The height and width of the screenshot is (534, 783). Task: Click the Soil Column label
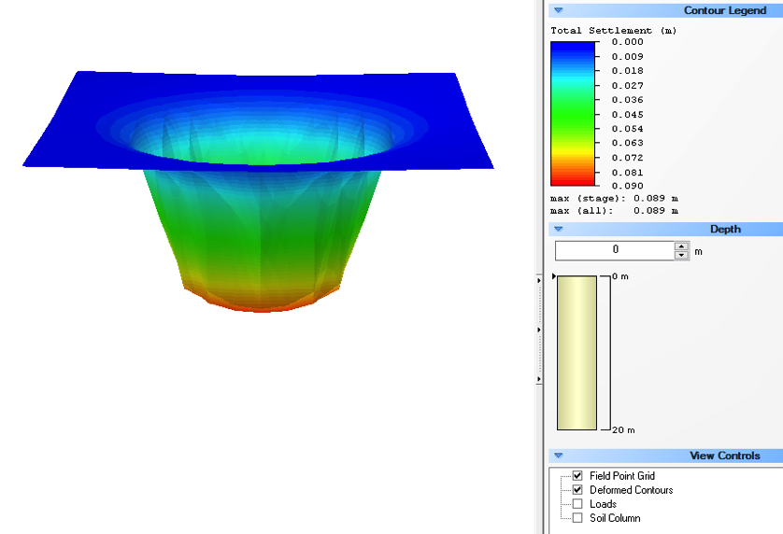point(615,517)
